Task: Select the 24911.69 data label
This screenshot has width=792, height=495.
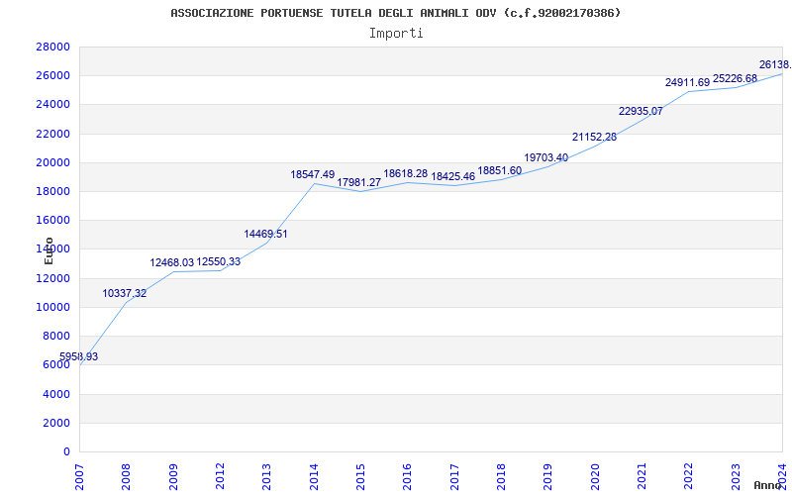Action: coord(687,82)
